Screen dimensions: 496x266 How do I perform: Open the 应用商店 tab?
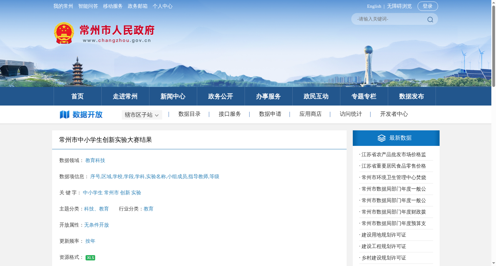click(310, 114)
